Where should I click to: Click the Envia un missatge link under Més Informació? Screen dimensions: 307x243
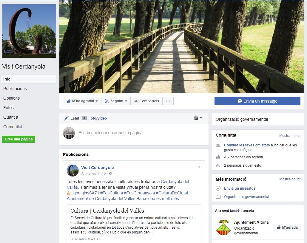click(x=240, y=188)
